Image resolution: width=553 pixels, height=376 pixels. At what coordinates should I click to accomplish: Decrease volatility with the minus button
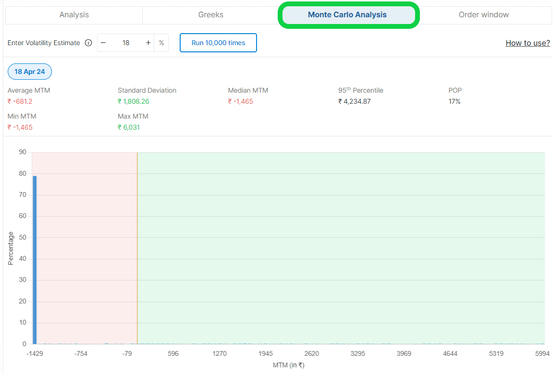pyautogui.click(x=103, y=43)
